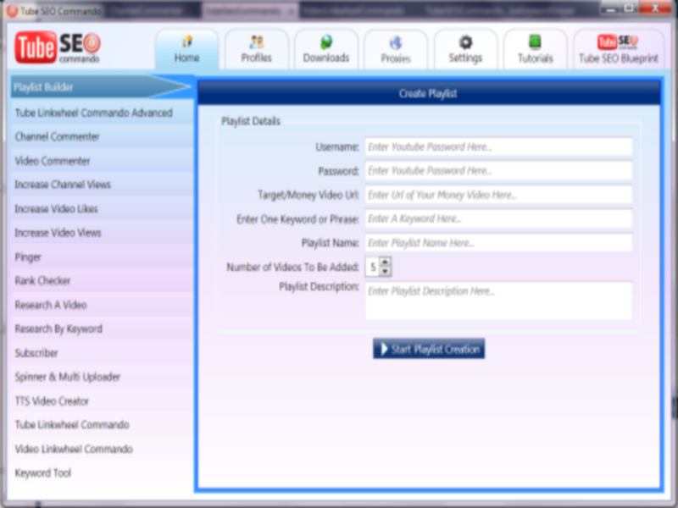View the Tutorials tab
The width and height of the screenshot is (678, 508).
536,49
